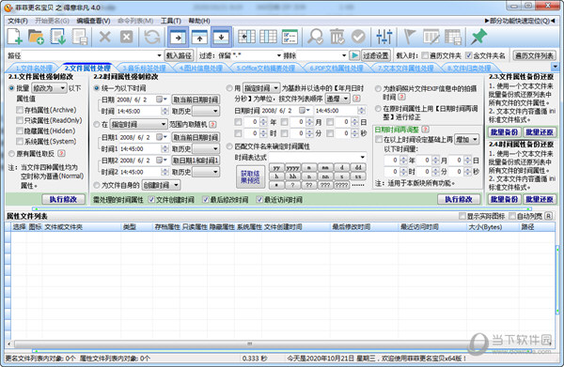The height and width of the screenshot is (367, 564).
Task: Toggle the 遍历文件夹 checkbox
Action: (x=425, y=55)
